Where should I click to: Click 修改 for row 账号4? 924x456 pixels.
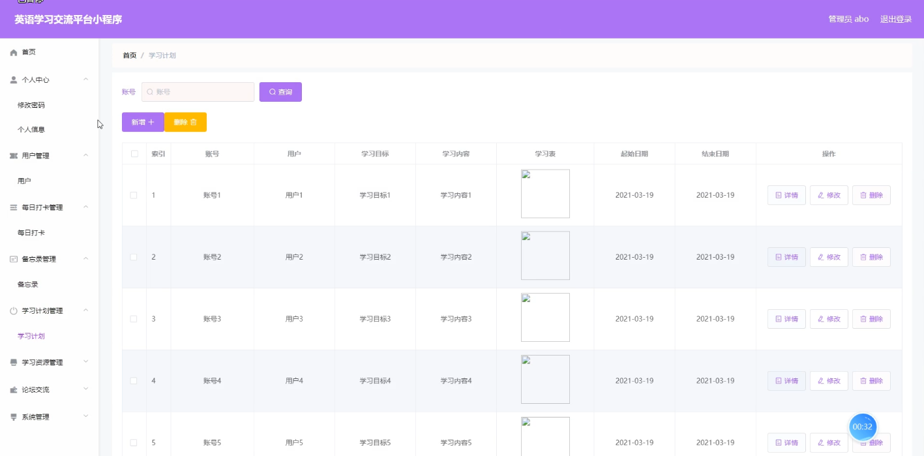829,381
